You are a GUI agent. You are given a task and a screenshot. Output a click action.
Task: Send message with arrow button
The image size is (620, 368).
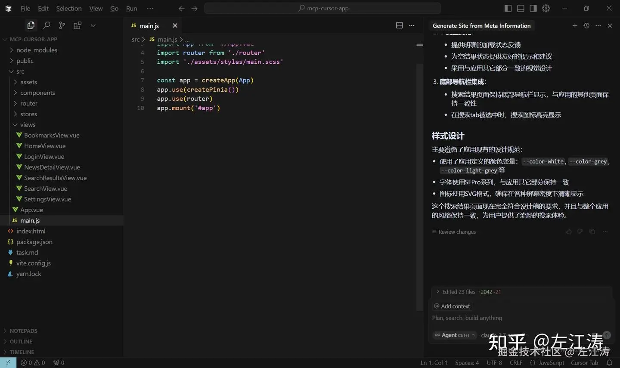[x=607, y=335]
